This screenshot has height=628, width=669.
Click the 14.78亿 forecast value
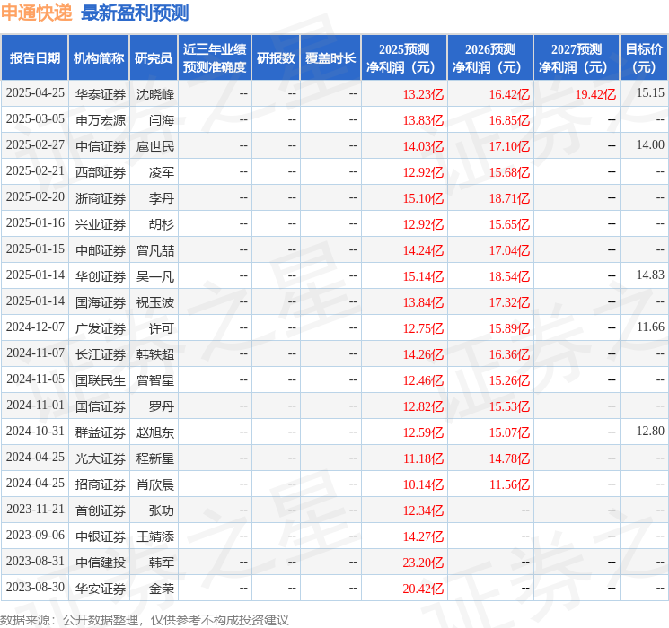coord(509,458)
